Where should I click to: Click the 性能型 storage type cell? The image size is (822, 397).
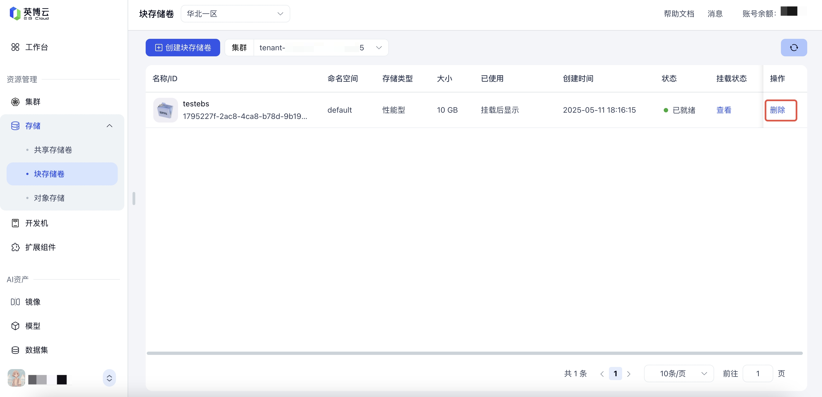[x=393, y=110]
